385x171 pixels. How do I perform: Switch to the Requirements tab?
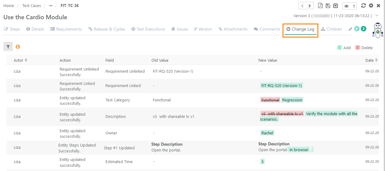(66, 29)
